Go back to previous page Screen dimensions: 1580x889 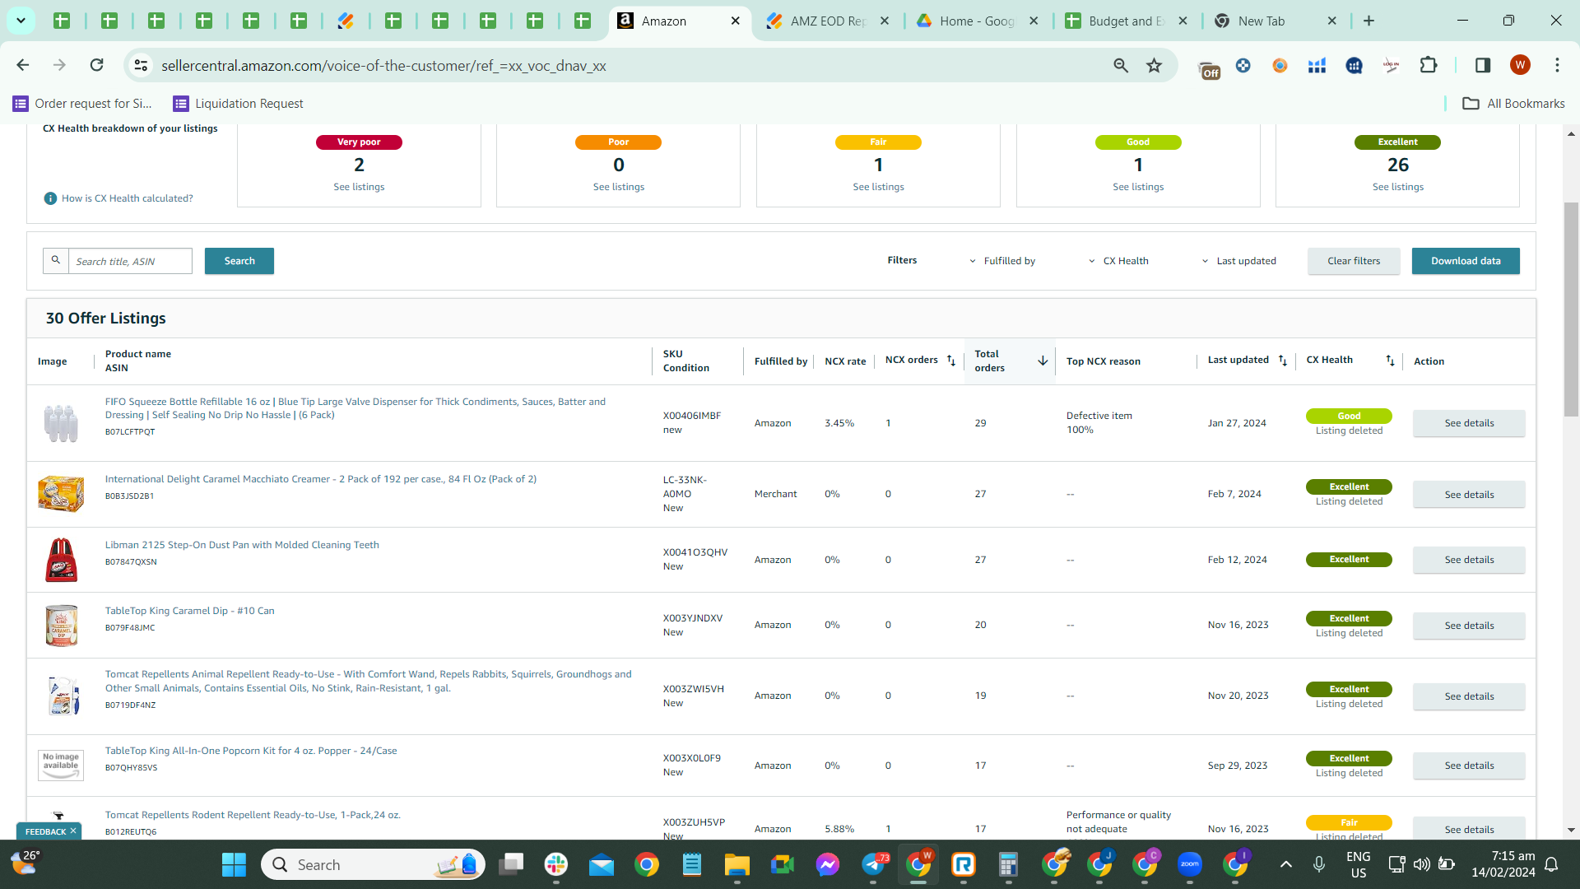tap(23, 65)
